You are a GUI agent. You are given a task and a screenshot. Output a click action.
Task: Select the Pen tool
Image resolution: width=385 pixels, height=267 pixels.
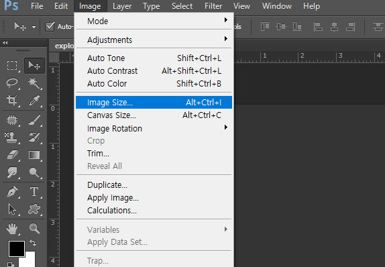click(x=12, y=192)
